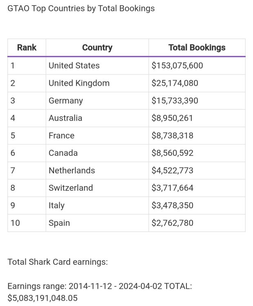Click the $15,733,390 bookings value

click(175, 101)
